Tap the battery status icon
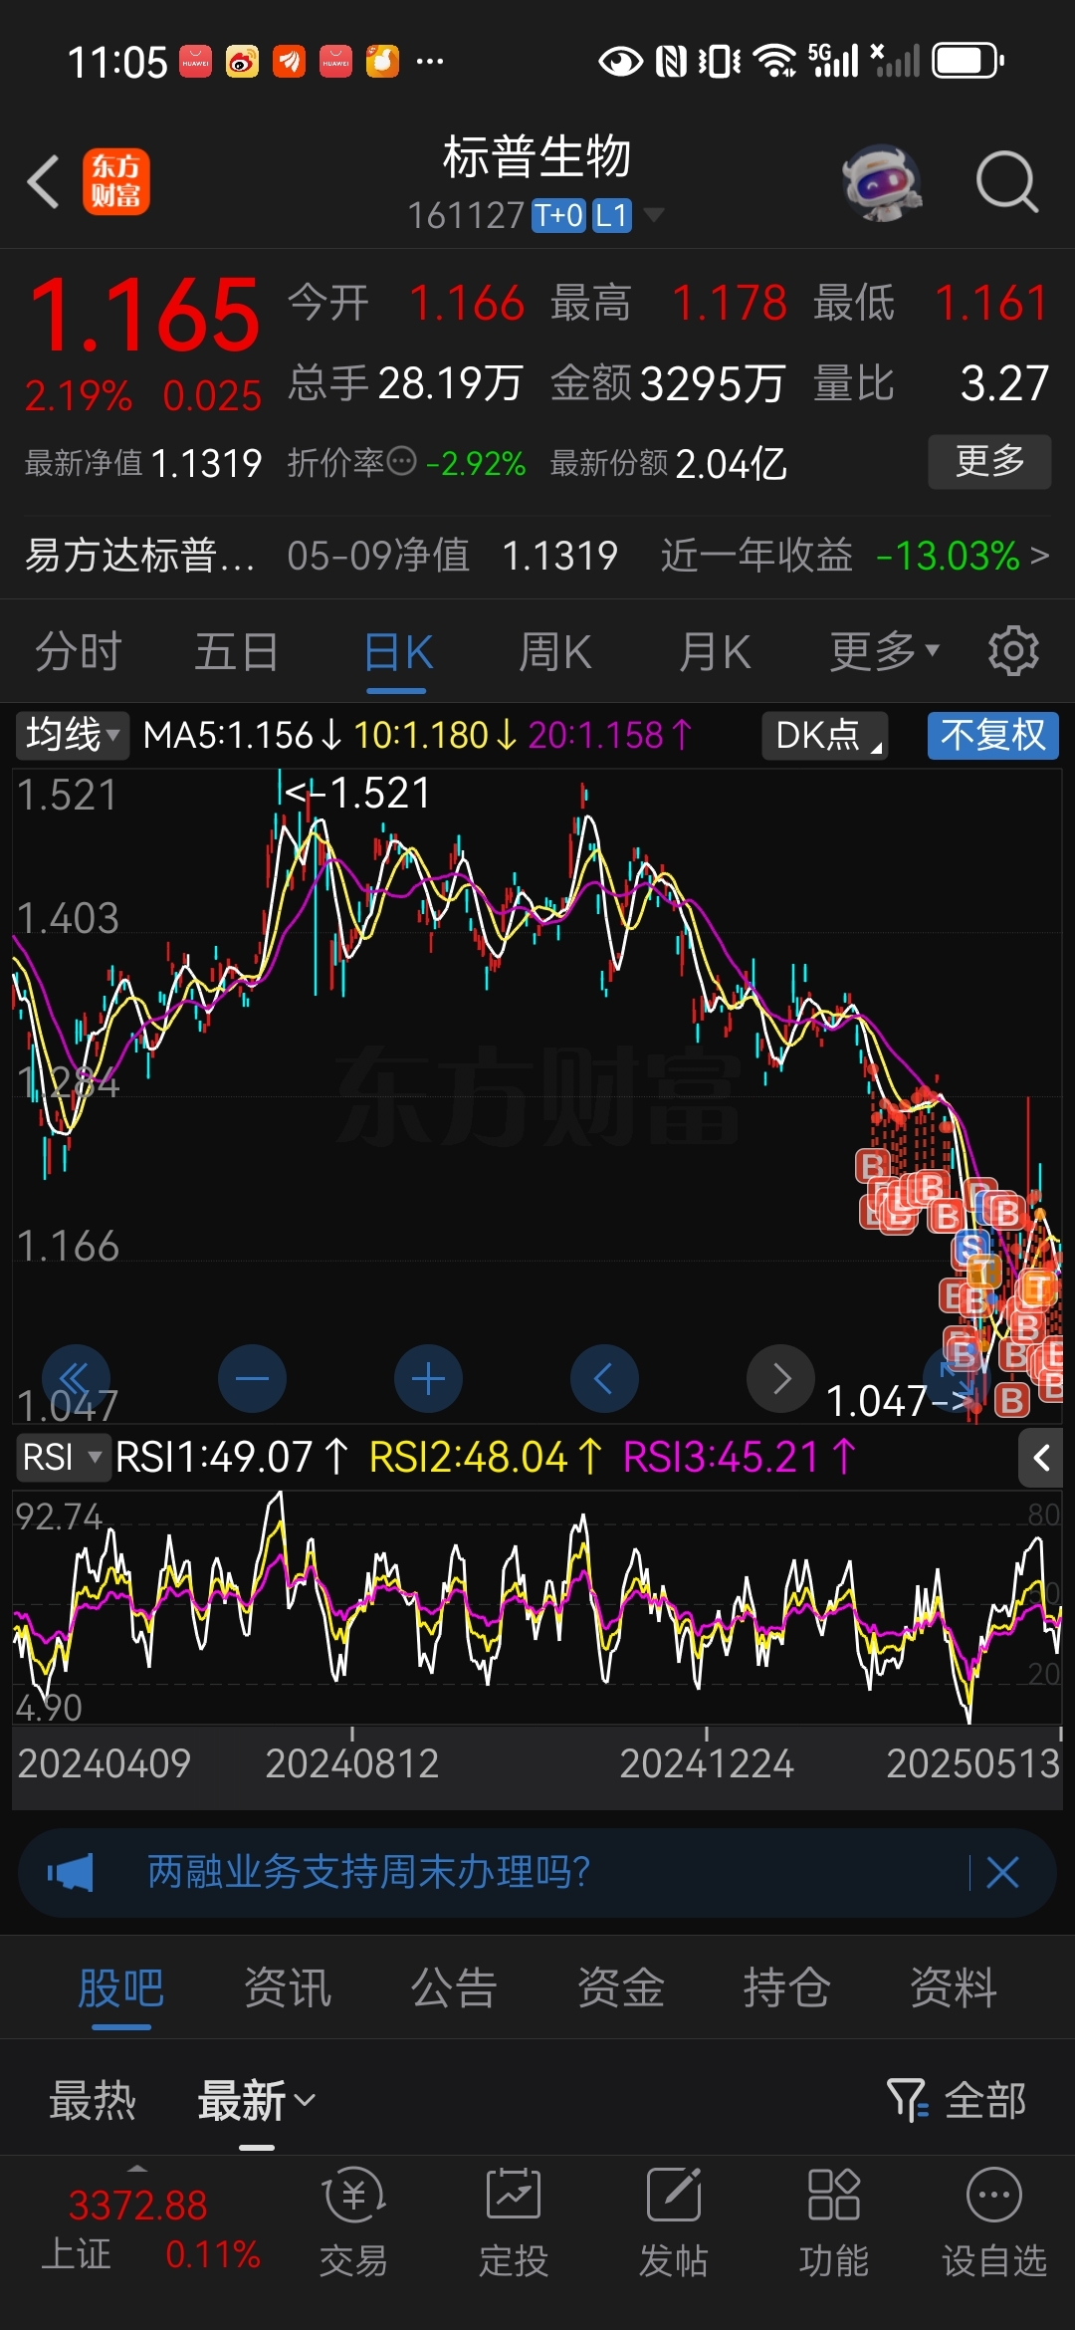The height and width of the screenshot is (2330, 1075). [x=967, y=61]
